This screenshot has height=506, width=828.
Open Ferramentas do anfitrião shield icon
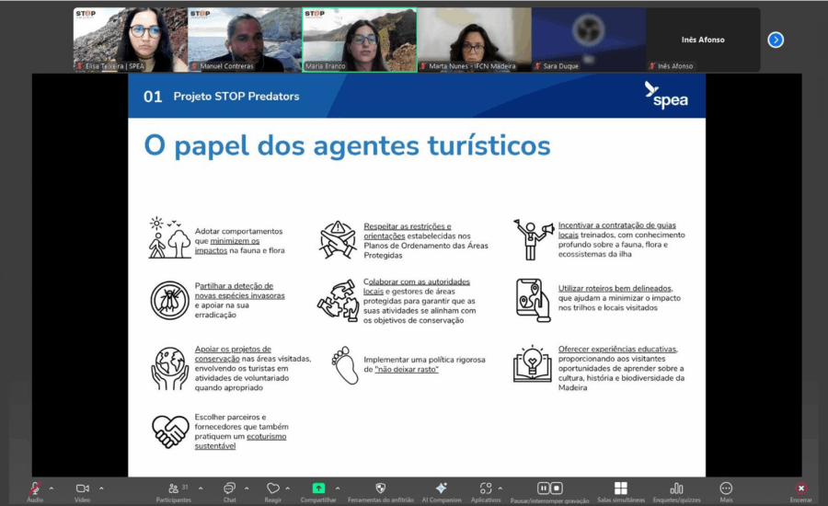(x=380, y=489)
